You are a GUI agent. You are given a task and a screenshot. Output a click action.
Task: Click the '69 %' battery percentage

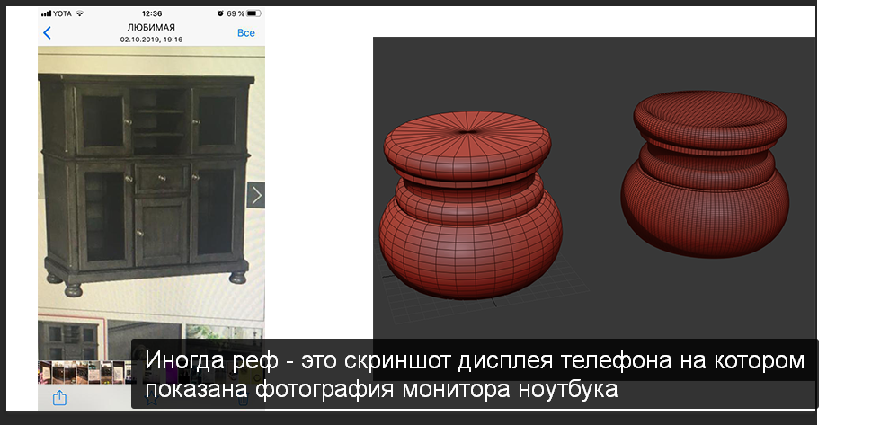click(236, 13)
